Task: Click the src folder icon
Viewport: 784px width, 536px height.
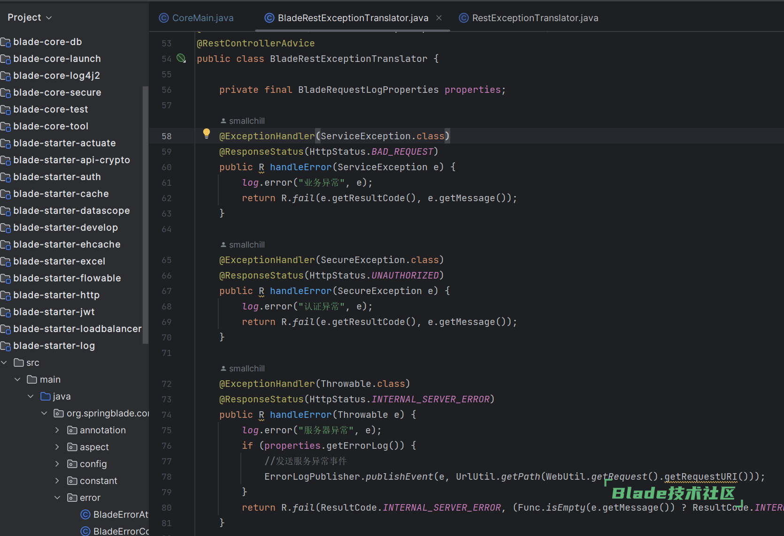Action: [x=19, y=362]
